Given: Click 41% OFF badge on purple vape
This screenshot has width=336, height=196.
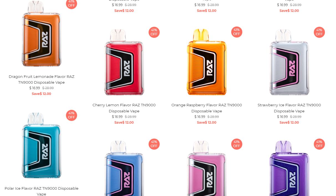Looking at the screenshot, I should pyautogui.click(x=319, y=144).
